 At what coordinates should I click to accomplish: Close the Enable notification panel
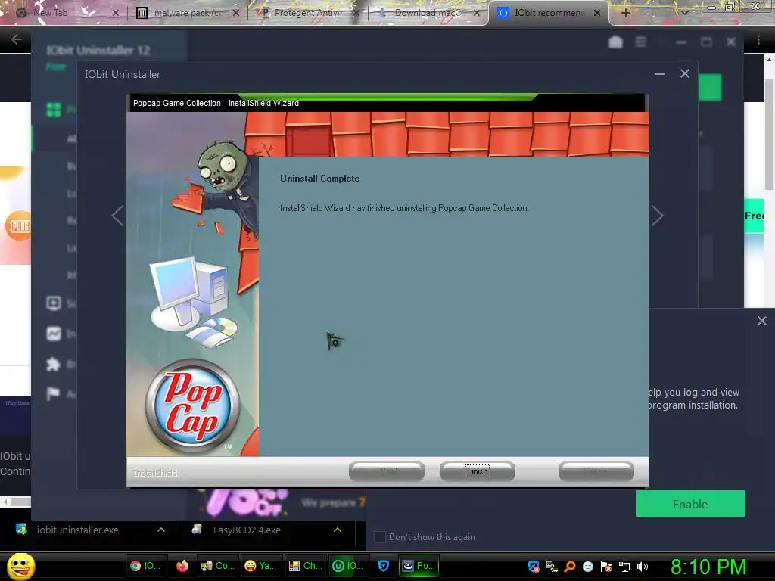tap(762, 321)
